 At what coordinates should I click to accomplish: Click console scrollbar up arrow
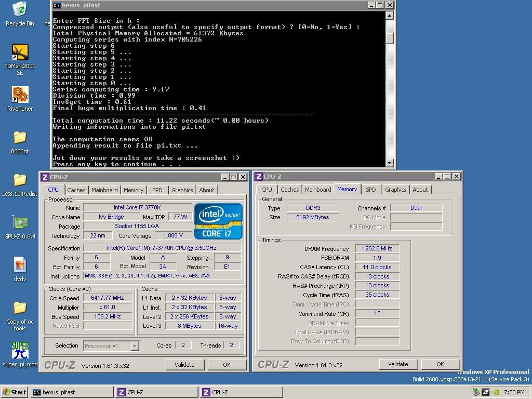point(390,15)
